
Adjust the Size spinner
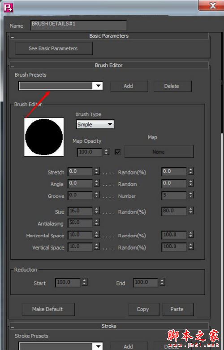click(96, 211)
